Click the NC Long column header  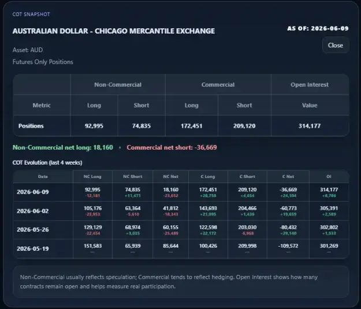click(x=92, y=177)
